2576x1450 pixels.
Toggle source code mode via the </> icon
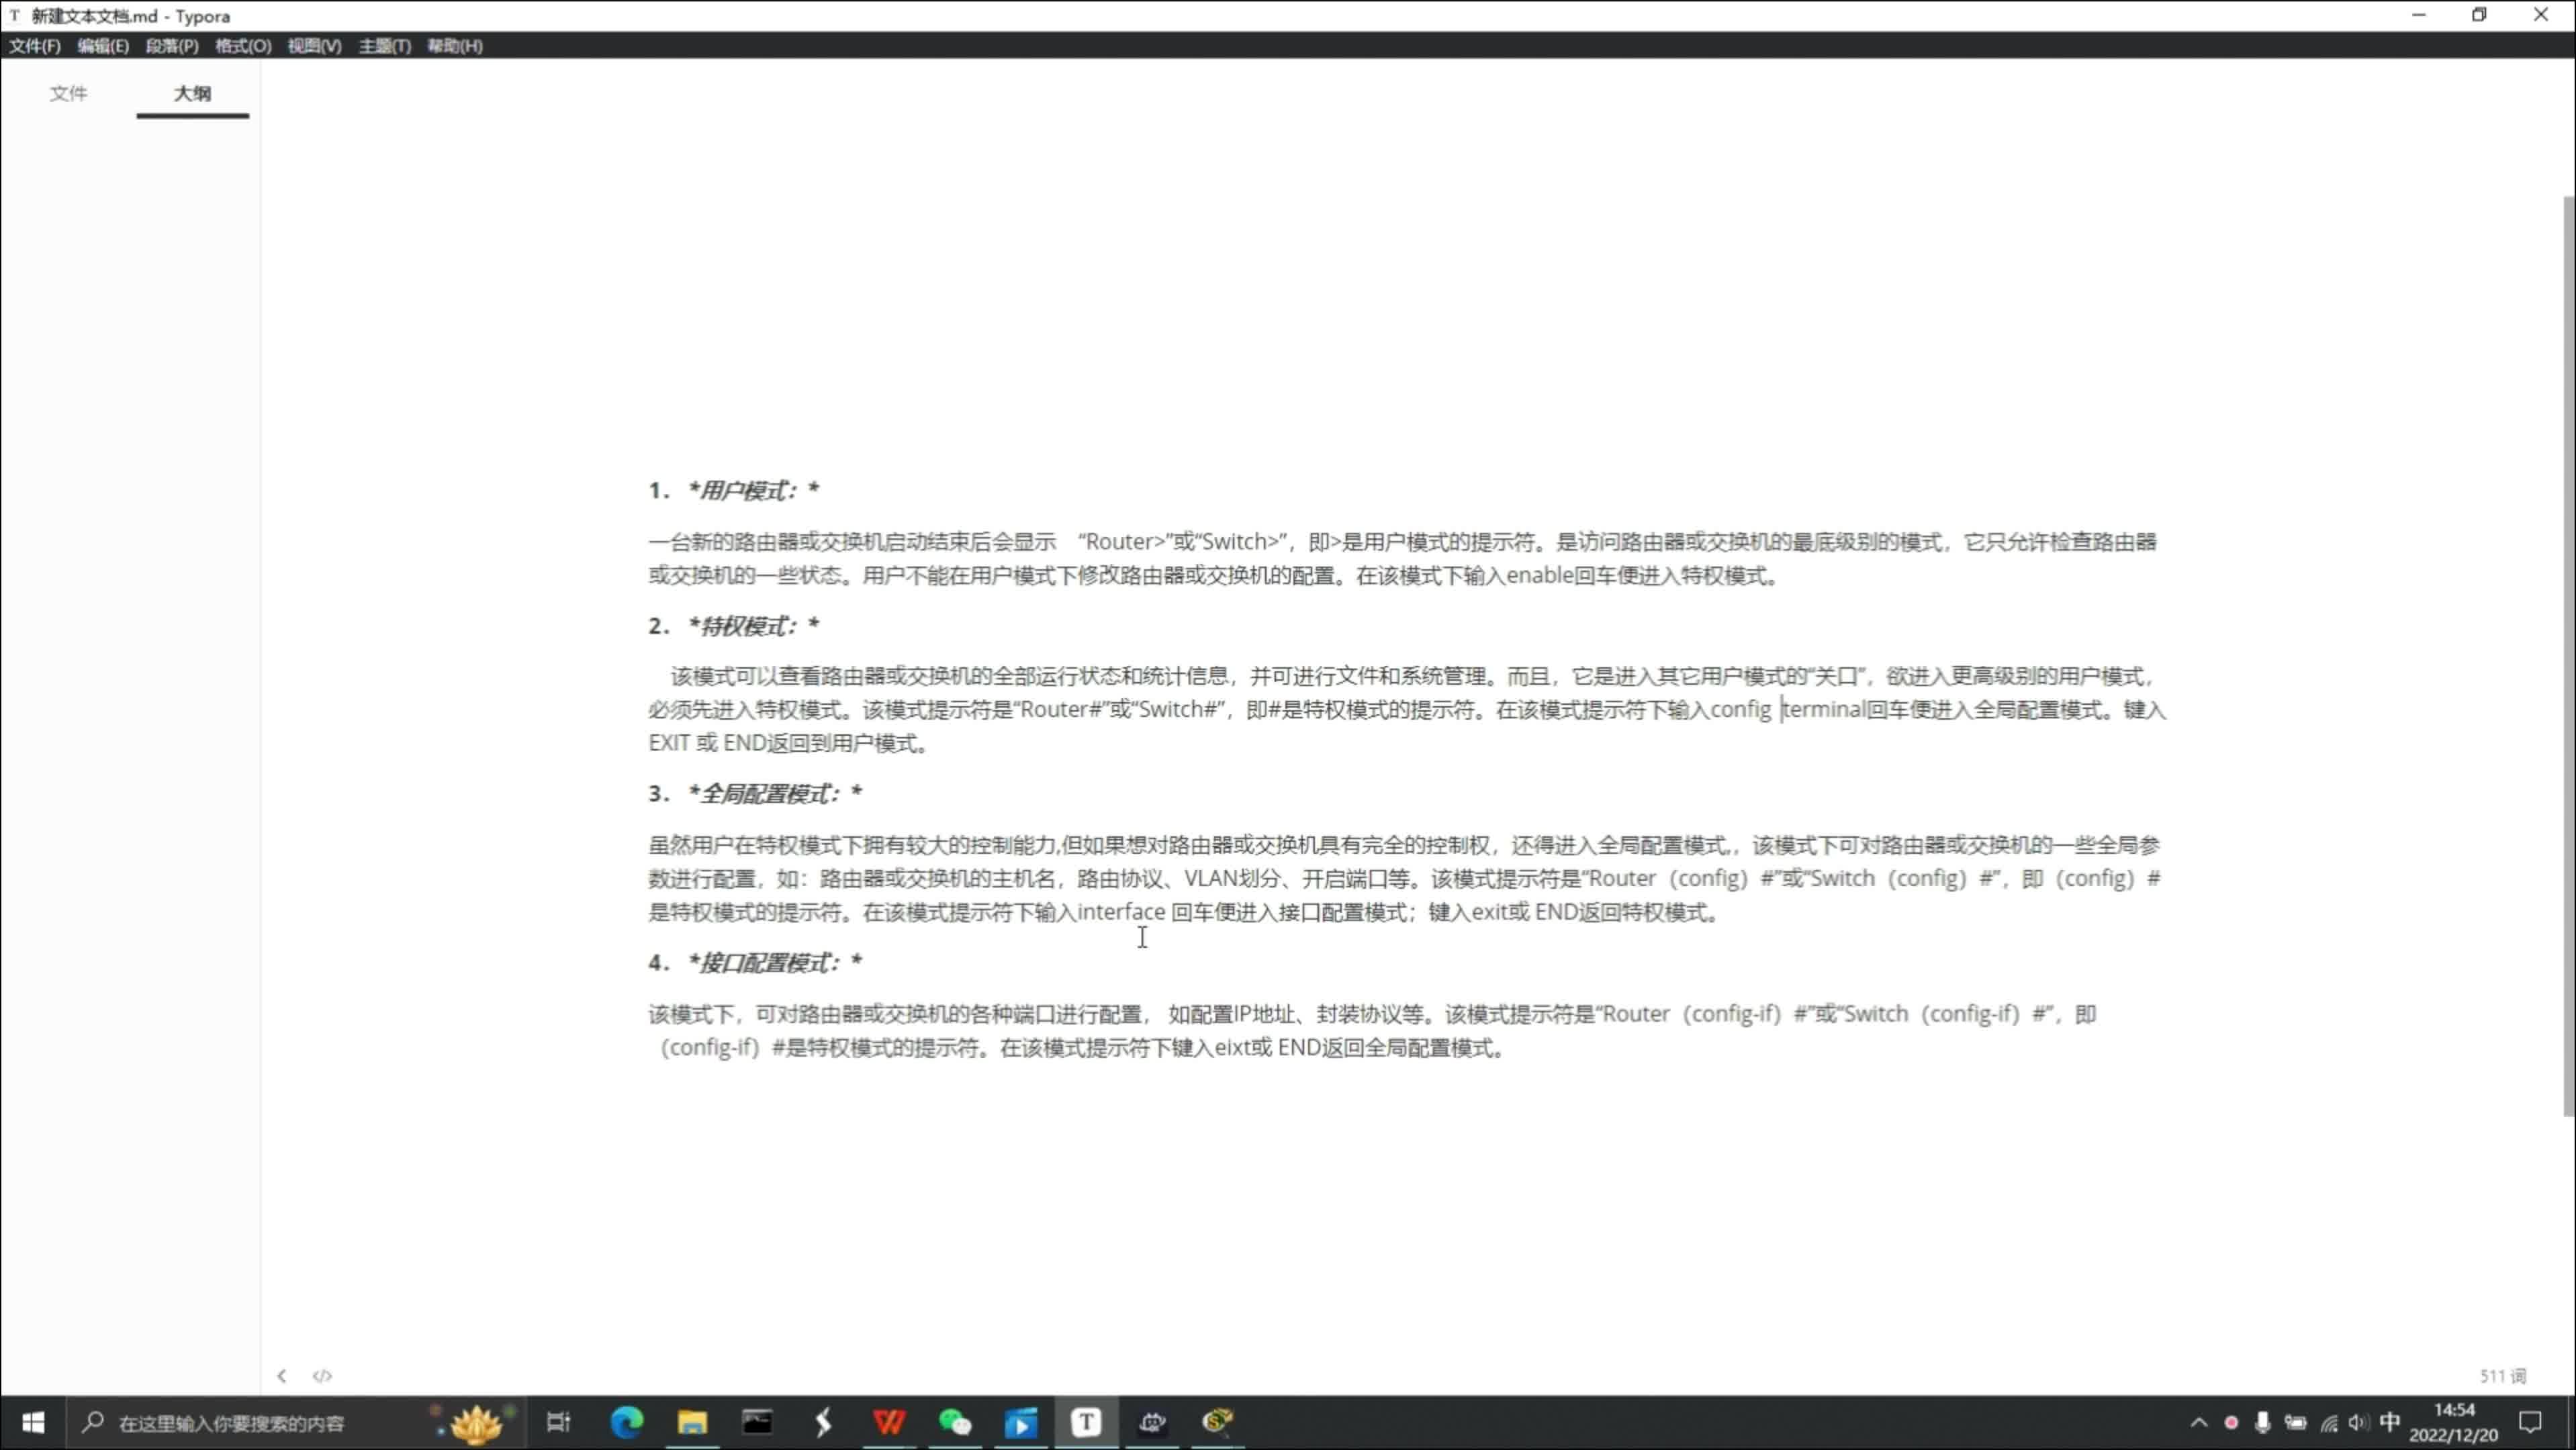pyautogui.click(x=322, y=1376)
